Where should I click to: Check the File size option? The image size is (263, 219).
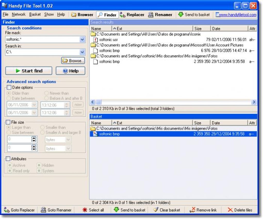7,122
